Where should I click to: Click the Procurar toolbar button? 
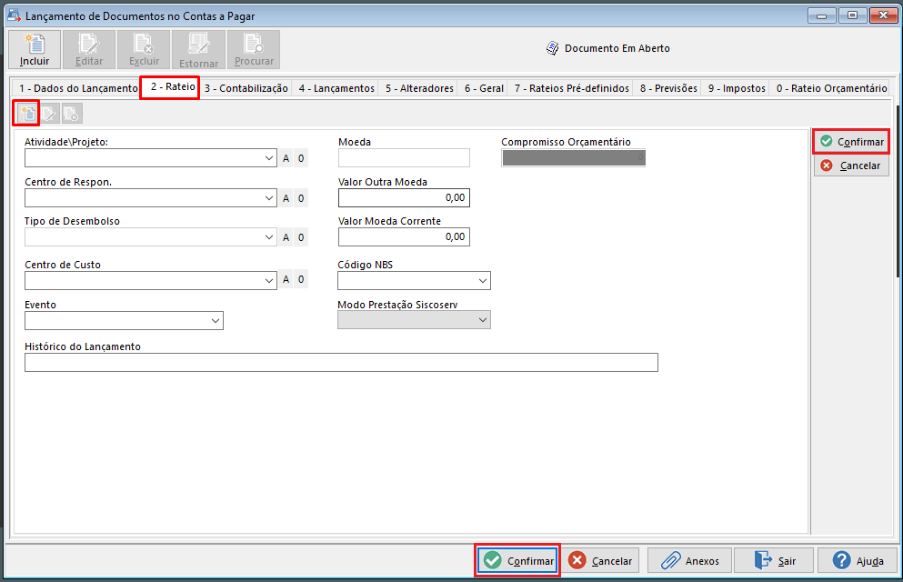[254, 49]
